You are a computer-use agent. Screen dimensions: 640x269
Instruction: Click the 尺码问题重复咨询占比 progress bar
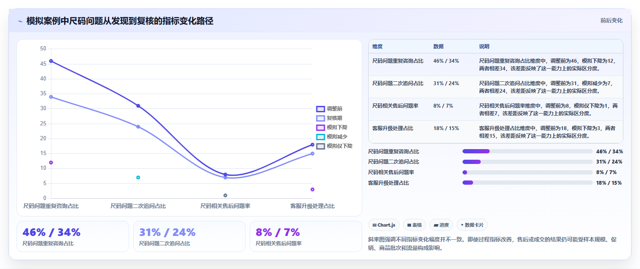(x=527, y=151)
